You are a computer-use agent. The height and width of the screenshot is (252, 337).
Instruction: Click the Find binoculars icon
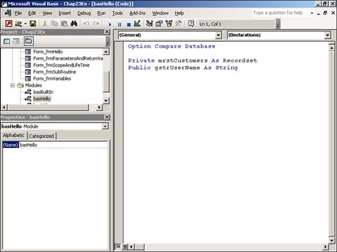click(74, 24)
